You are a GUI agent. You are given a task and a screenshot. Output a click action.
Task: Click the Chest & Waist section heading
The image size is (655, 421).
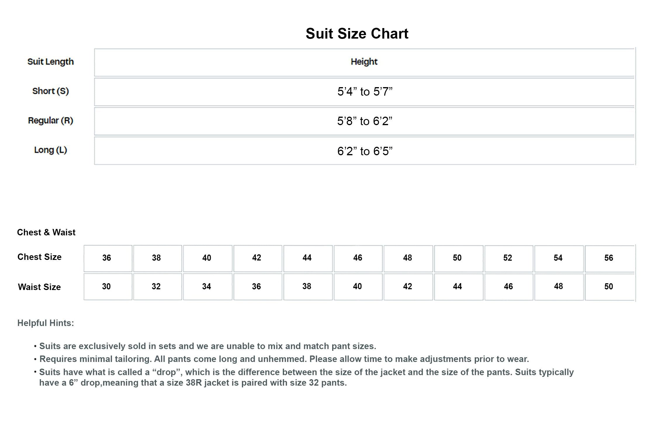coord(46,232)
